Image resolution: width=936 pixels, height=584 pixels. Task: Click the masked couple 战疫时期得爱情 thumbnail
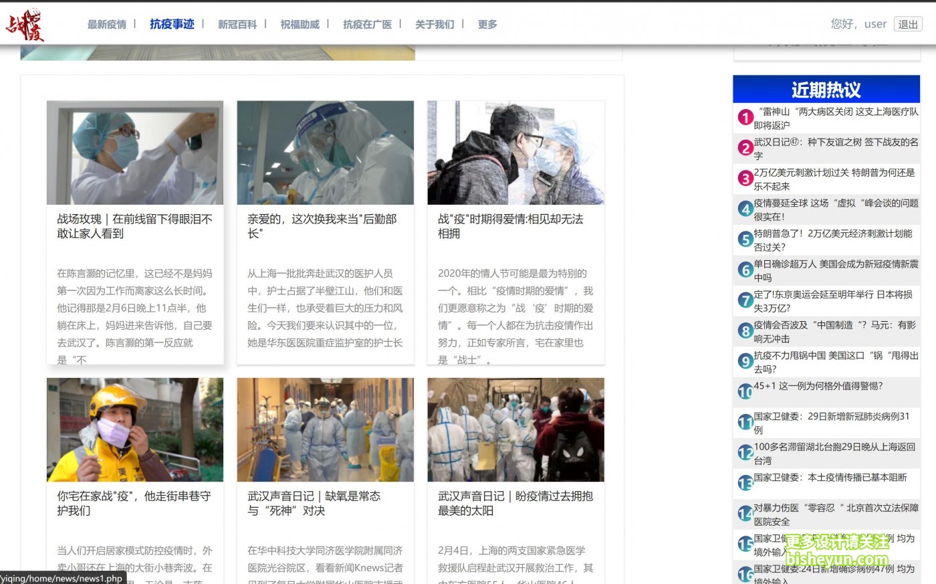pos(515,152)
